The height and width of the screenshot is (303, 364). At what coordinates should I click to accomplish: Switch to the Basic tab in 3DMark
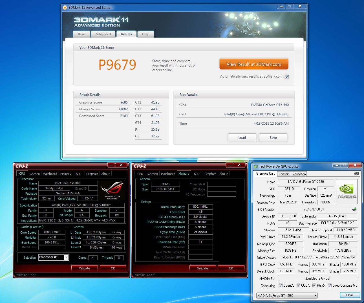(82, 34)
